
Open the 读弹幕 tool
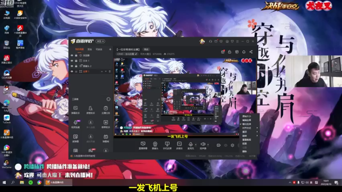pyautogui.click(x=76, y=138)
